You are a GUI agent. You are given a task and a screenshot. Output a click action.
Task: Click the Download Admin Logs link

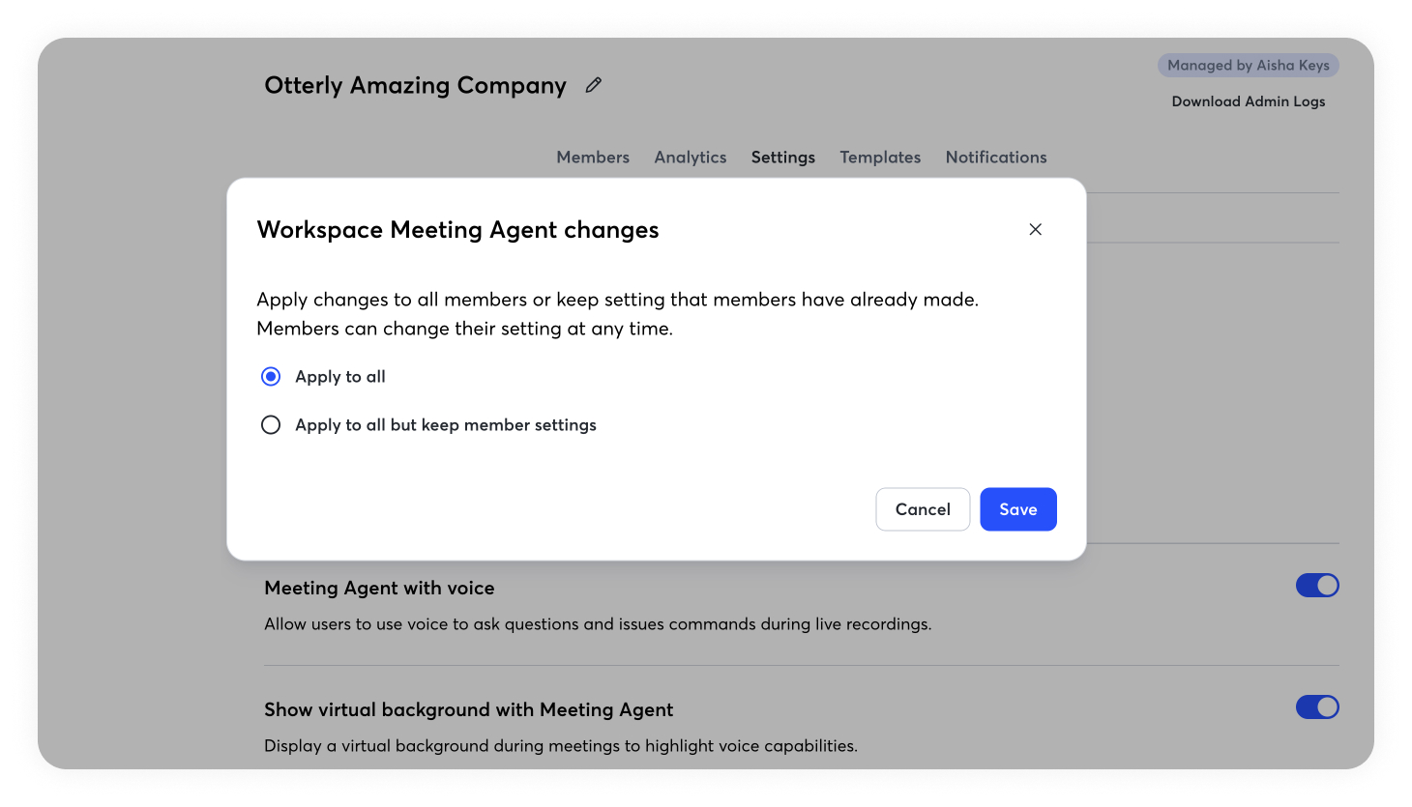(1248, 101)
